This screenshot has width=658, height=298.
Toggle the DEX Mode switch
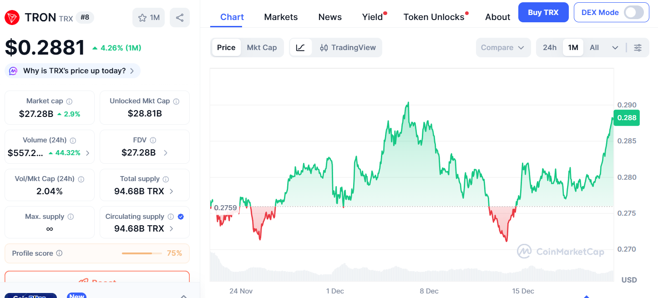click(636, 12)
